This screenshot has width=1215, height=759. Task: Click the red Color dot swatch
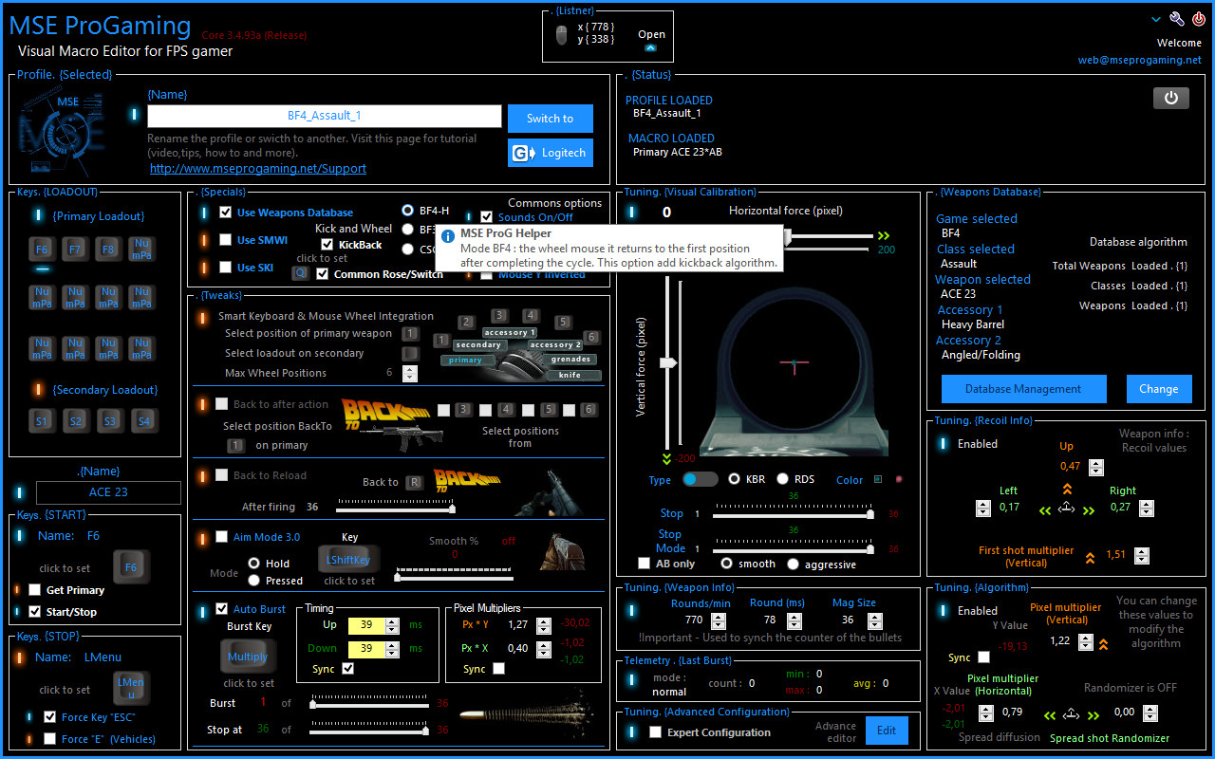(x=898, y=479)
